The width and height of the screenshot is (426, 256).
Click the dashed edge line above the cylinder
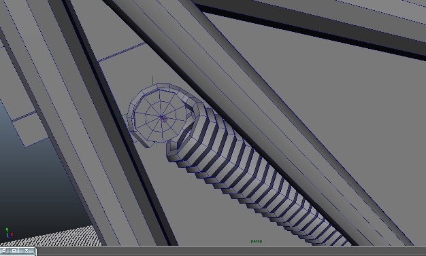tap(121, 52)
